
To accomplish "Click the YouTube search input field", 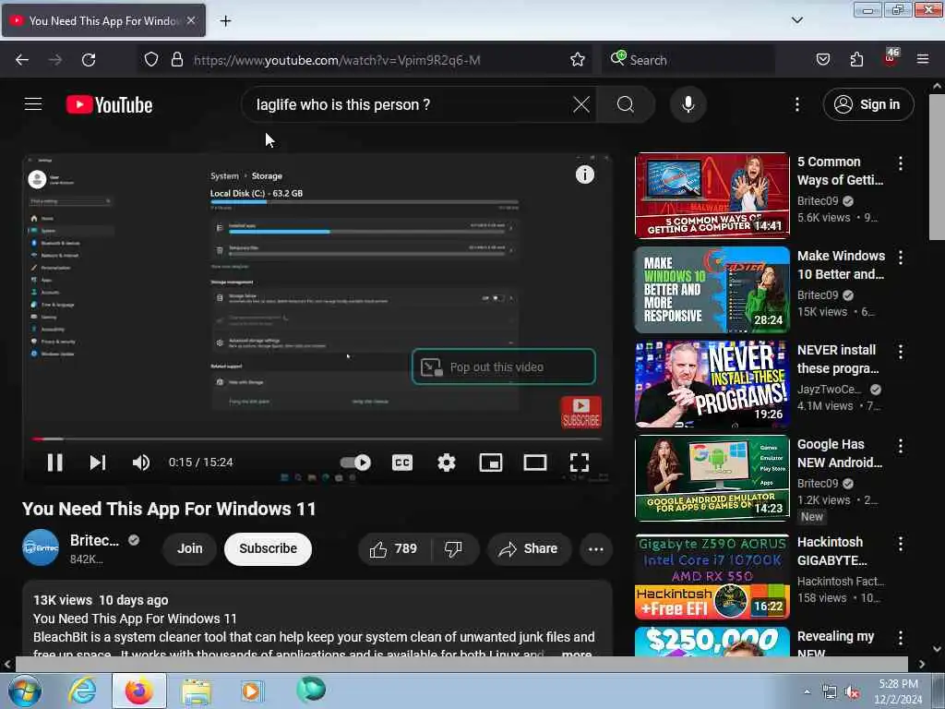I will point(410,105).
